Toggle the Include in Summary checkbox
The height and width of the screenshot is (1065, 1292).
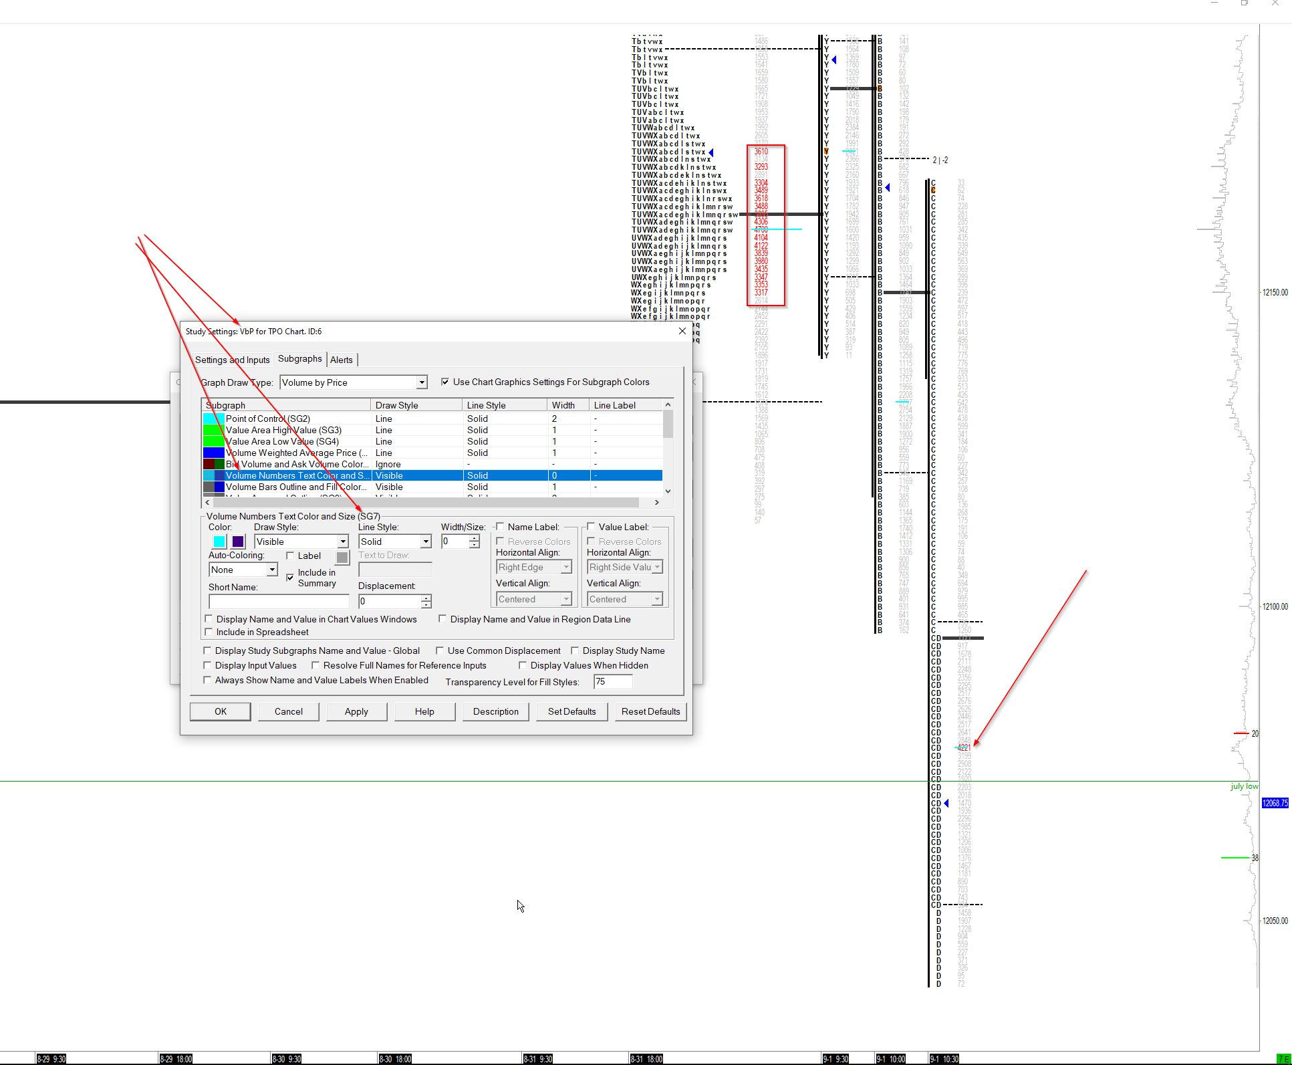[290, 577]
